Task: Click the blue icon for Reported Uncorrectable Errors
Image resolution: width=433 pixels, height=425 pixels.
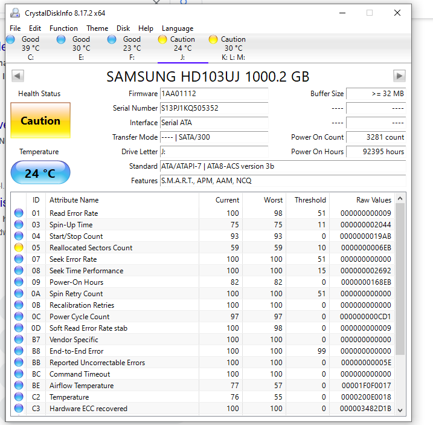Action: click(19, 362)
